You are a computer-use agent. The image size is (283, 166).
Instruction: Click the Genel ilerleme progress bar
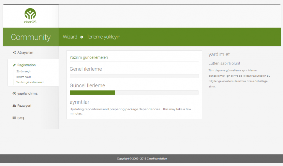(x=134, y=76)
